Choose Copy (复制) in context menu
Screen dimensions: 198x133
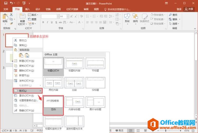pos(28,45)
